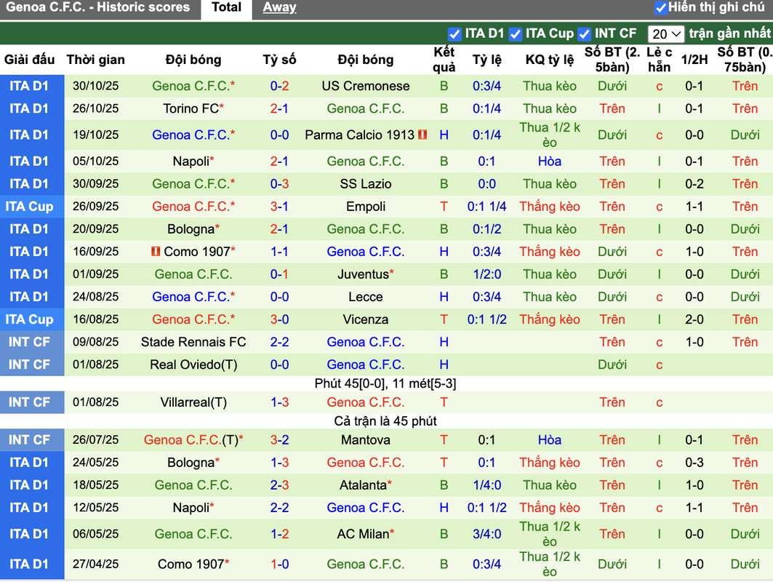The width and height of the screenshot is (773, 582).
Task: Uncheck the INT CF filter checkbox
Action: [584, 34]
